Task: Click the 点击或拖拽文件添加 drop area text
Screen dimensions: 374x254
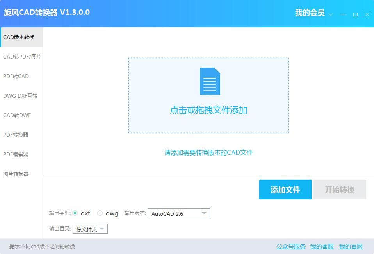Action: coord(208,110)
